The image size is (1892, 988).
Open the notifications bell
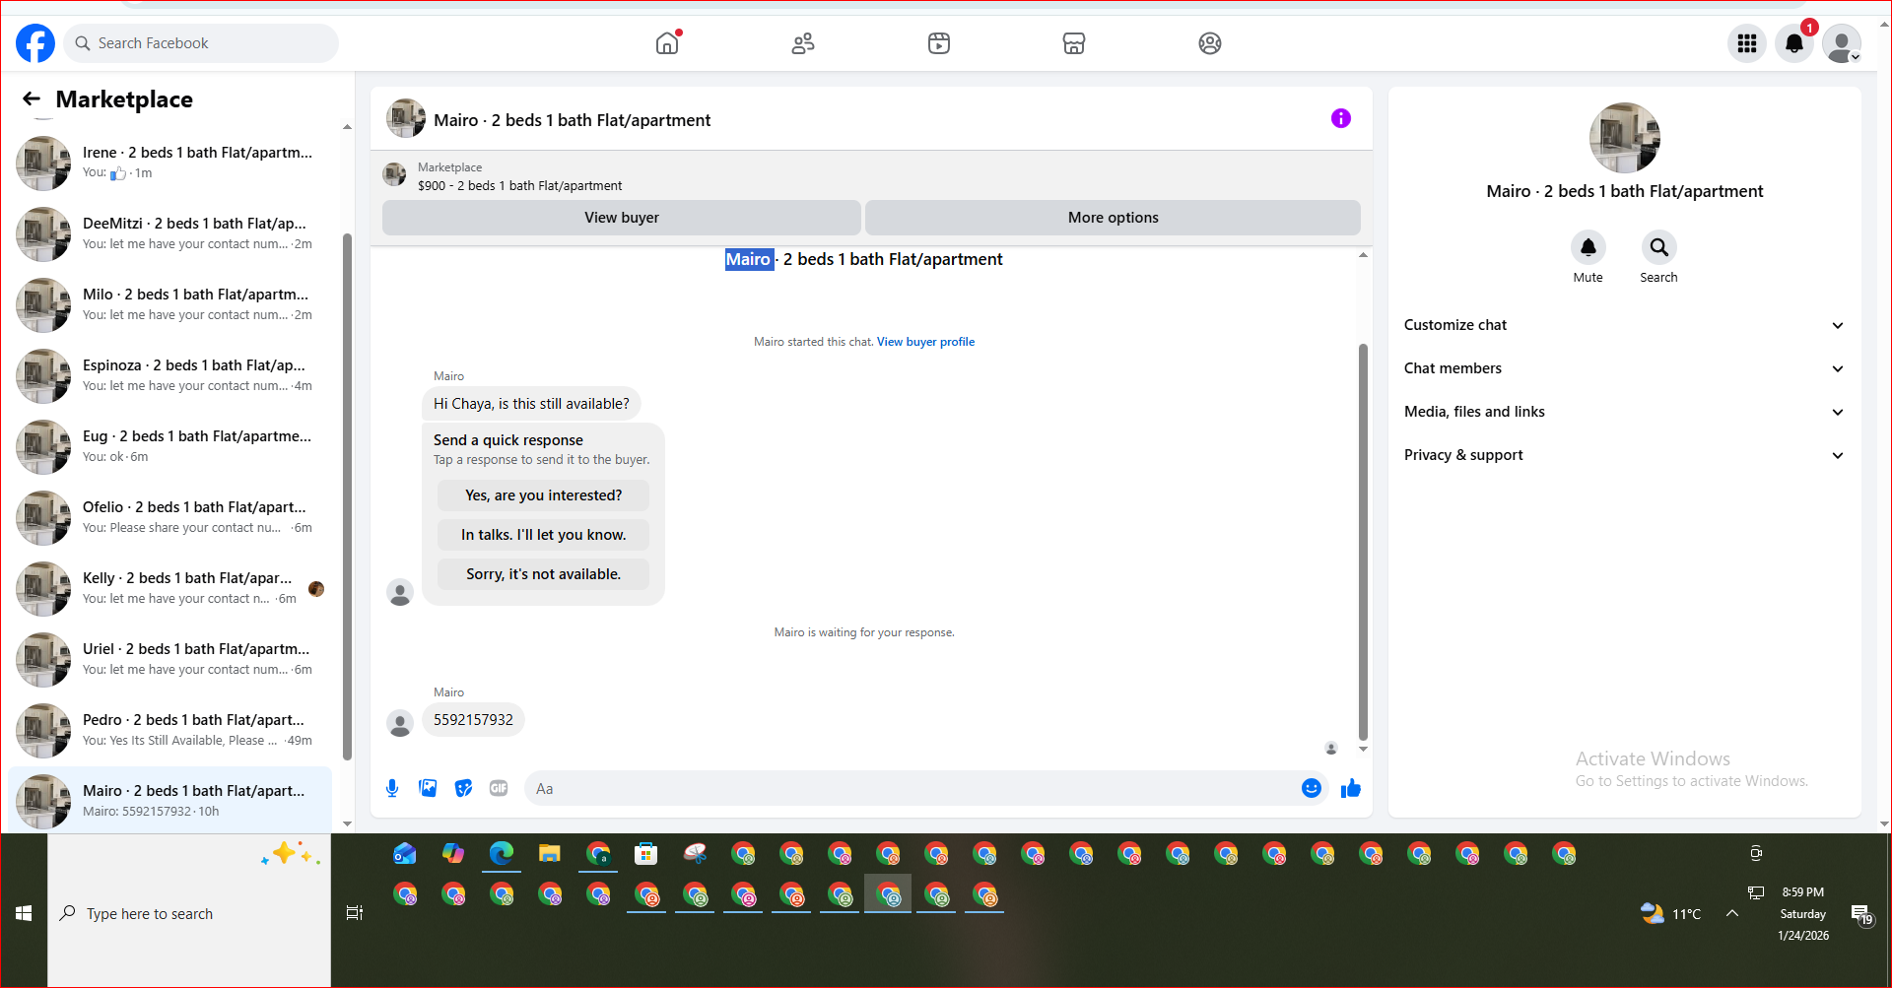click(x=1794, y=43)
